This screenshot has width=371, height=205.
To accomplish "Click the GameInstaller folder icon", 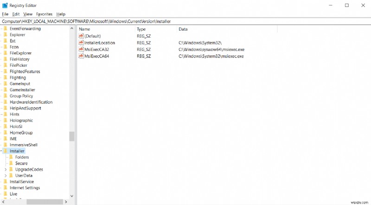I will tap(6, 90).
